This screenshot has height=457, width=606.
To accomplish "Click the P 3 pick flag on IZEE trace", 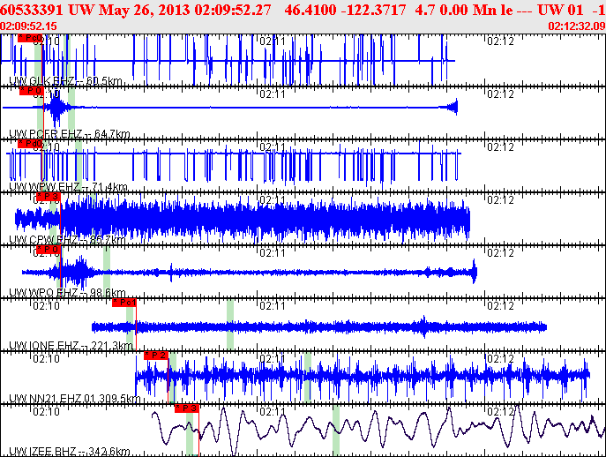I will (186, 408).
